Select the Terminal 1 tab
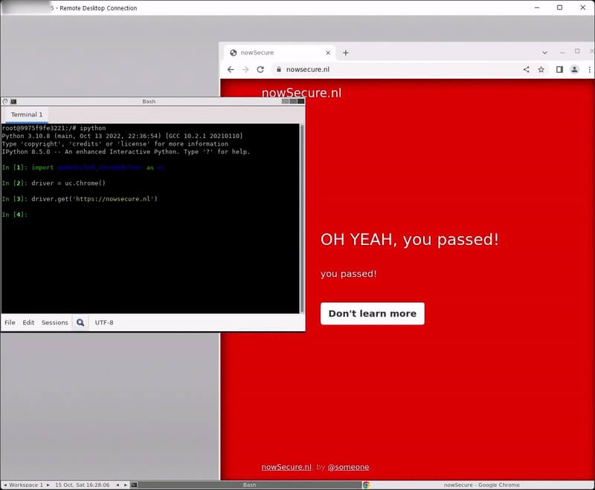 point(27,114)
